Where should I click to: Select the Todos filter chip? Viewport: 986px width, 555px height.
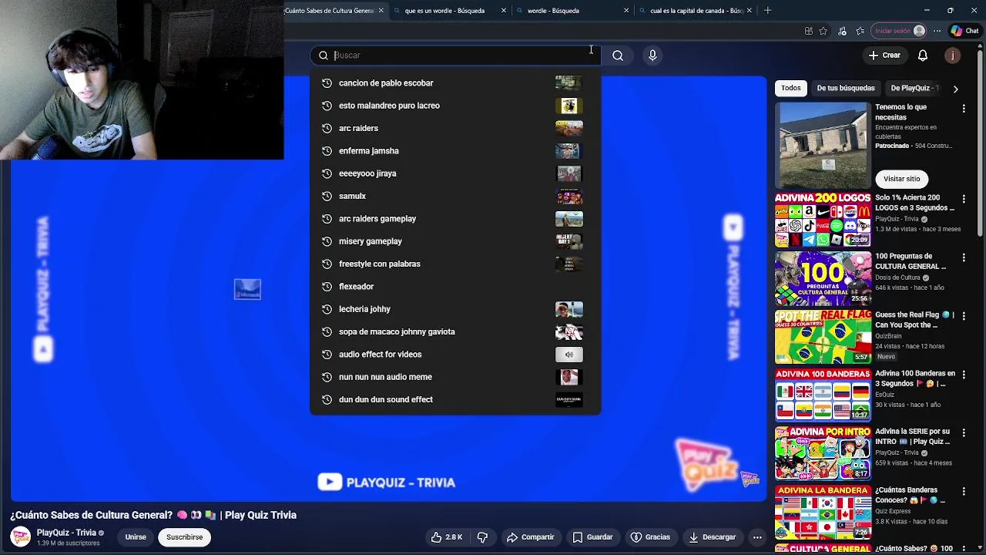pyautogui.click(x=791, y=88)
